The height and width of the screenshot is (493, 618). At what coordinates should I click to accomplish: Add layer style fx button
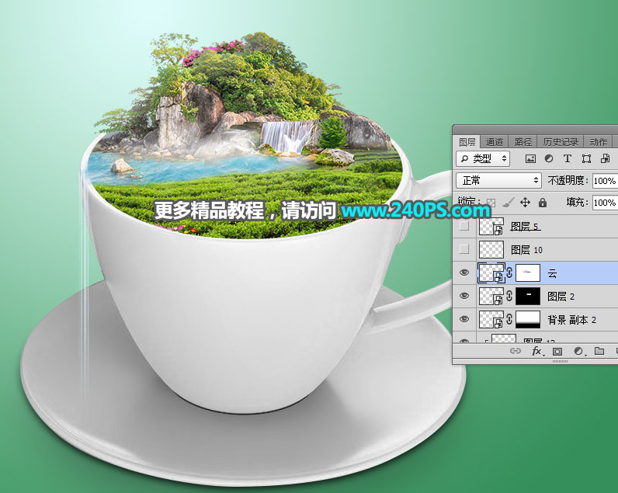click(x=537, y=351)
